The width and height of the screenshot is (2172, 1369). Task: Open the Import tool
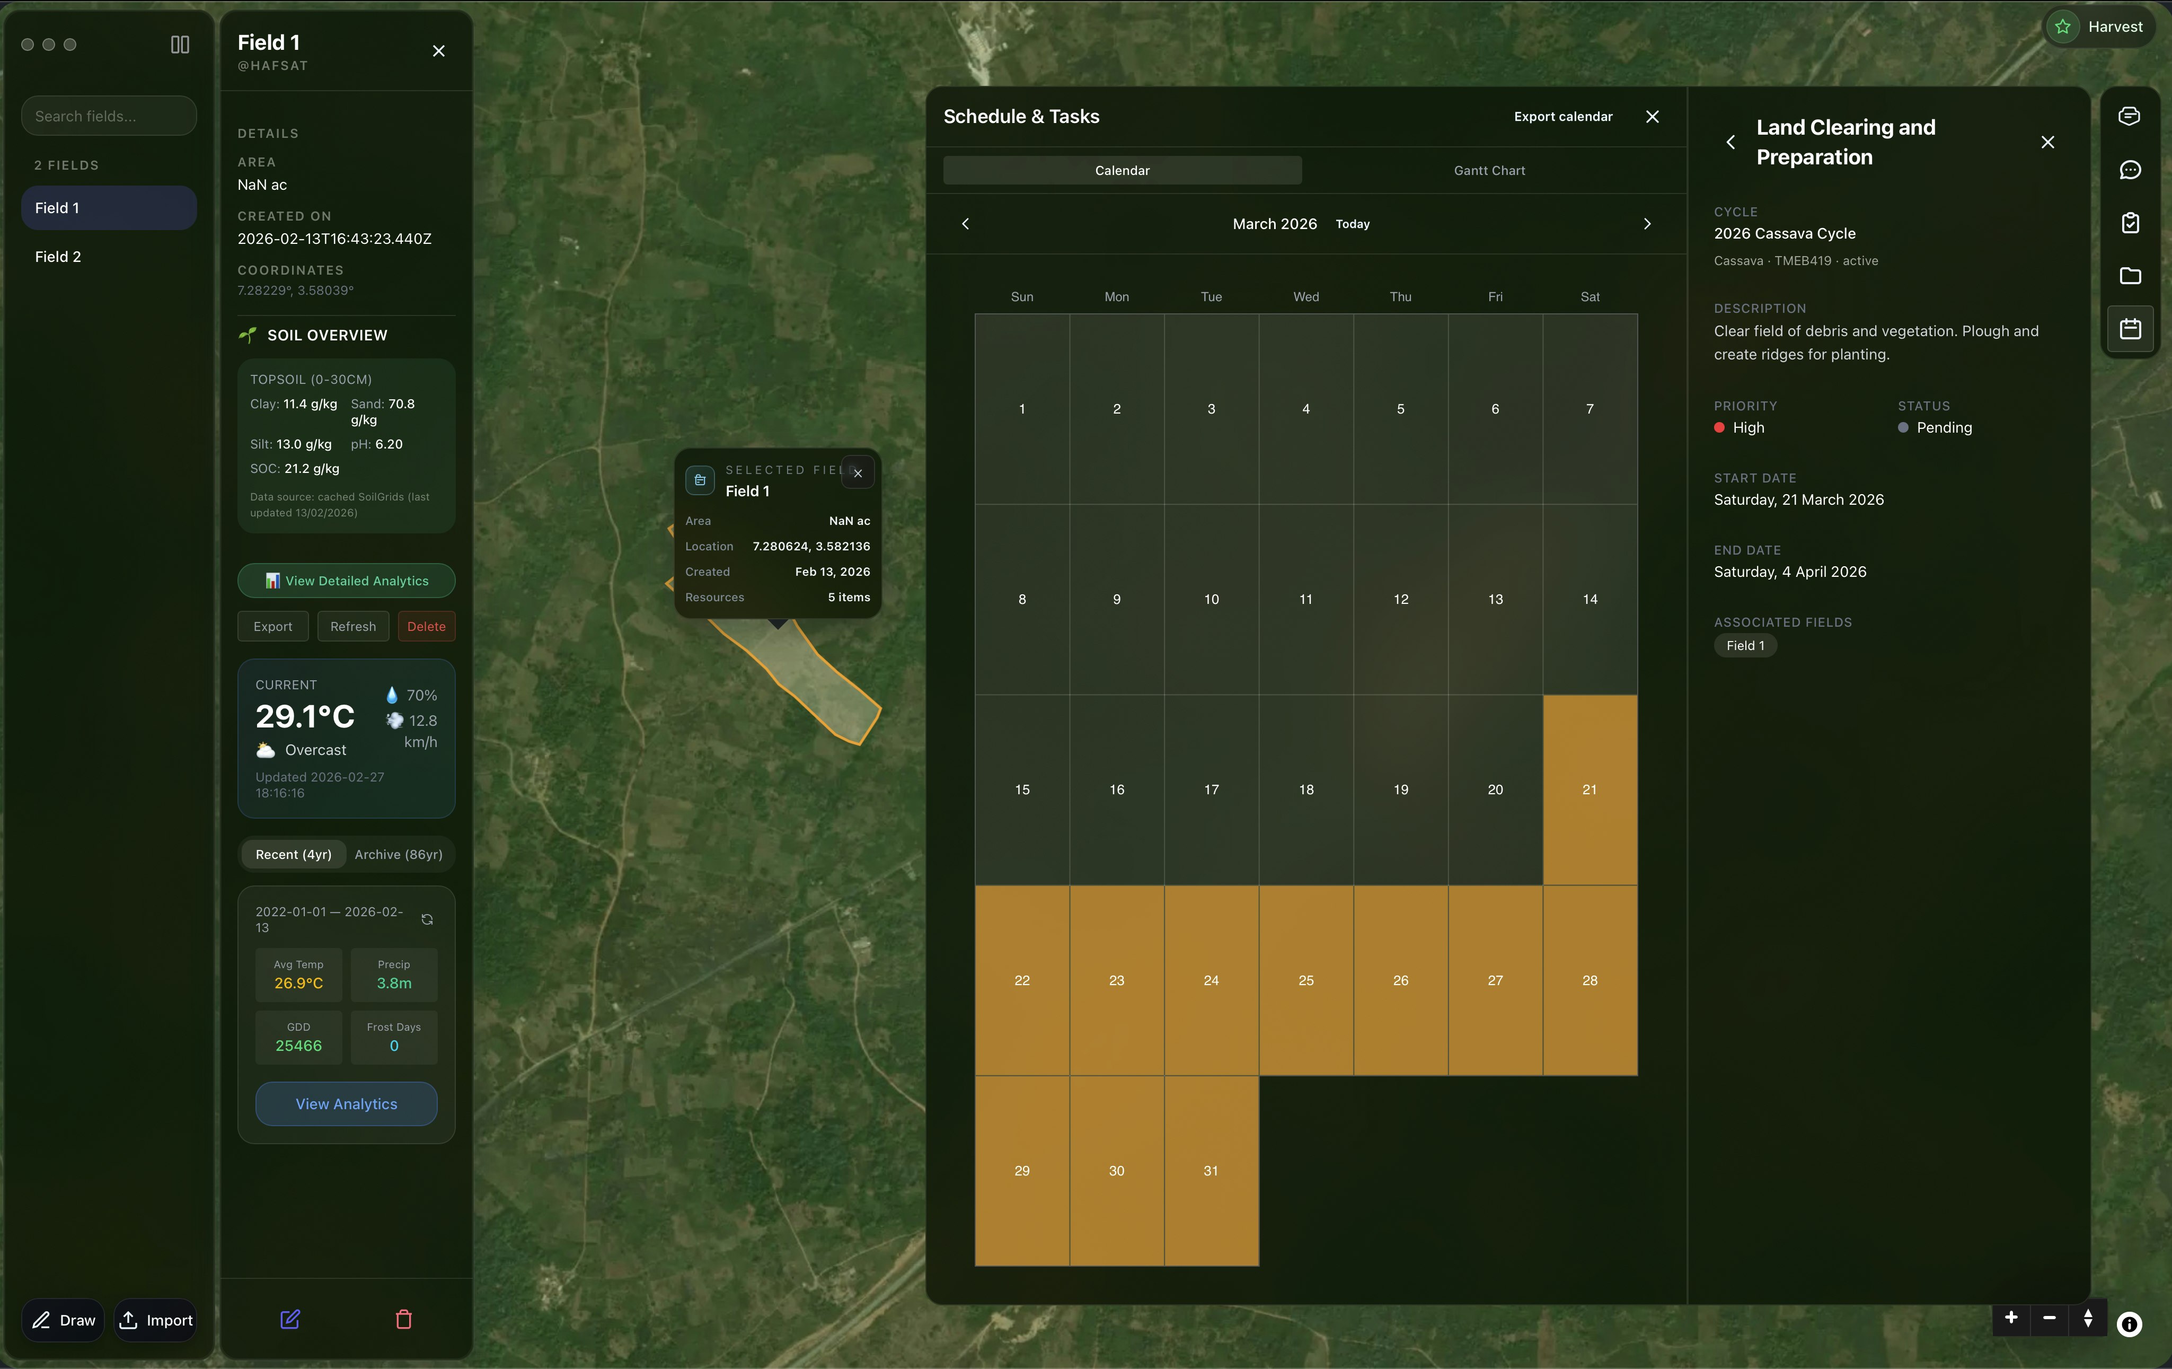click(156, 1319)
